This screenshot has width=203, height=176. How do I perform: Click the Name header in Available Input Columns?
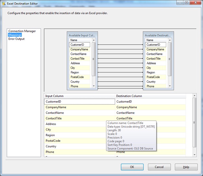(80, 40)
